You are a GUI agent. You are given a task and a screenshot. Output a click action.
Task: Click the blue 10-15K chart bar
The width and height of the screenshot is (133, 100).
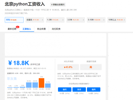(x=29, y=85)
